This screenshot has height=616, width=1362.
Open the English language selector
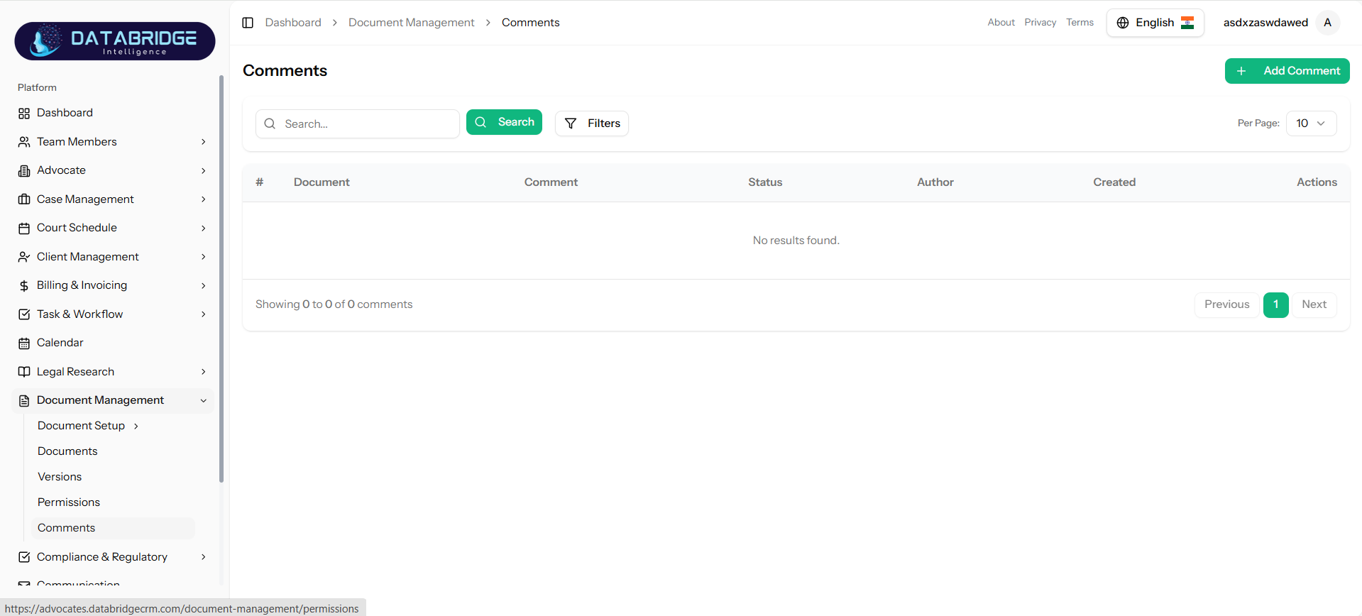click(1155, 23)
